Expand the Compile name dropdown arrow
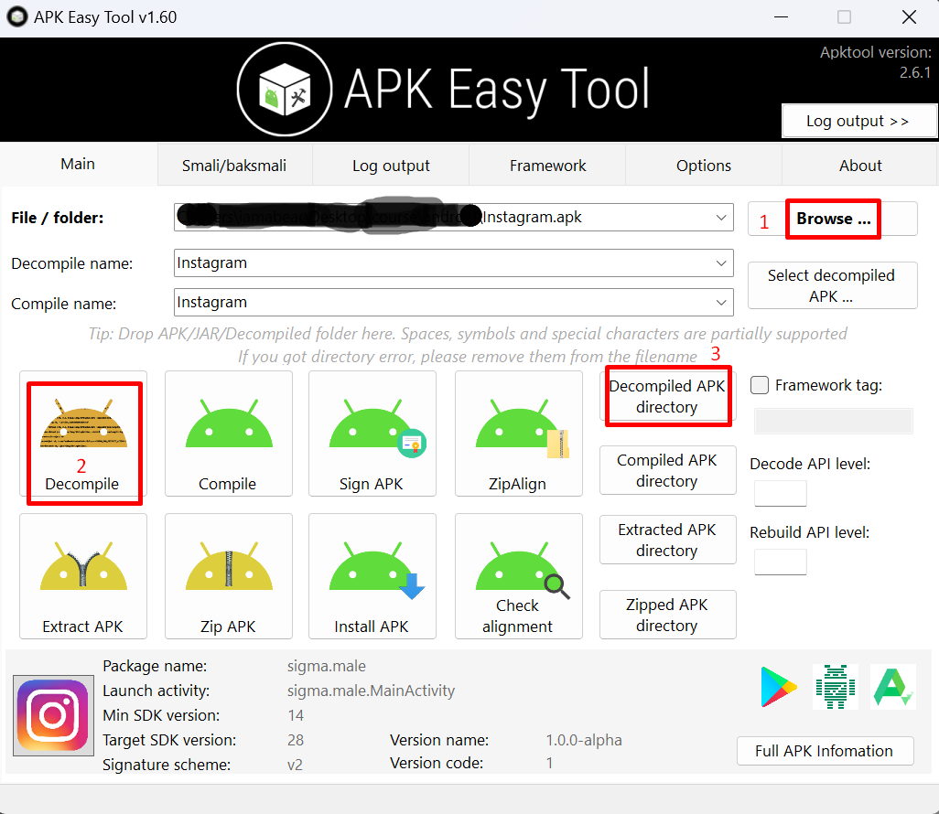939x814 pixels. (721, 303)
